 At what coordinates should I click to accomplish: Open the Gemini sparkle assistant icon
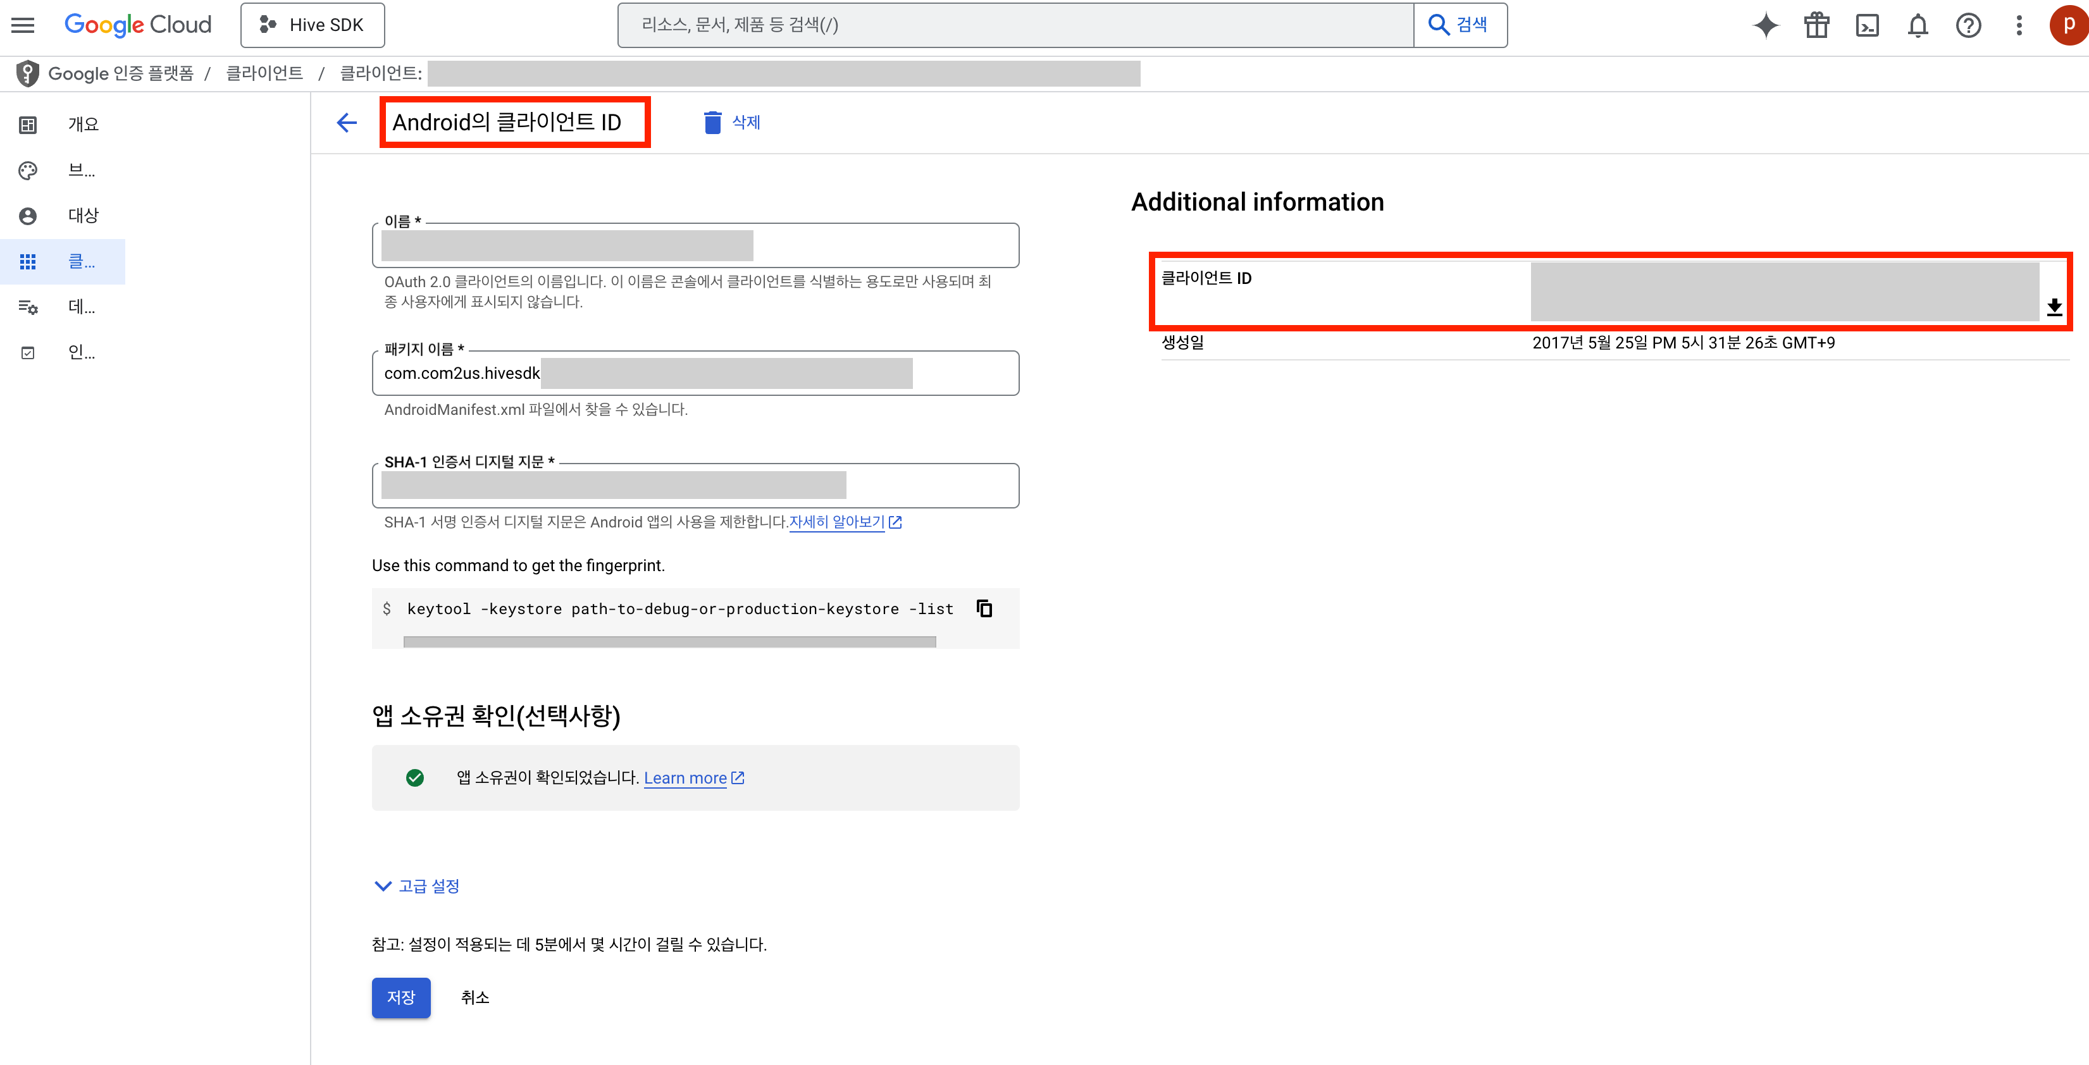[x=1766, y=25]
